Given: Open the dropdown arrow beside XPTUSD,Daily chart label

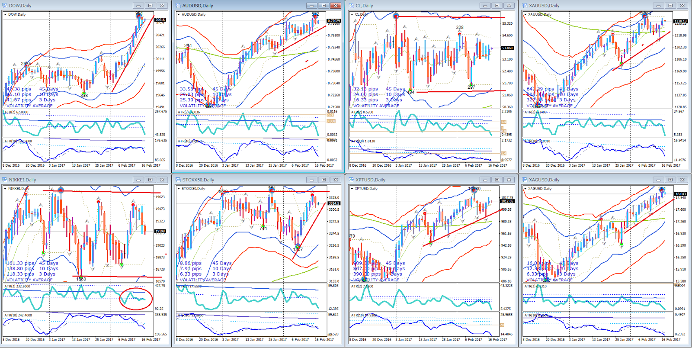Looking at the screenshot, I should 352,188.
